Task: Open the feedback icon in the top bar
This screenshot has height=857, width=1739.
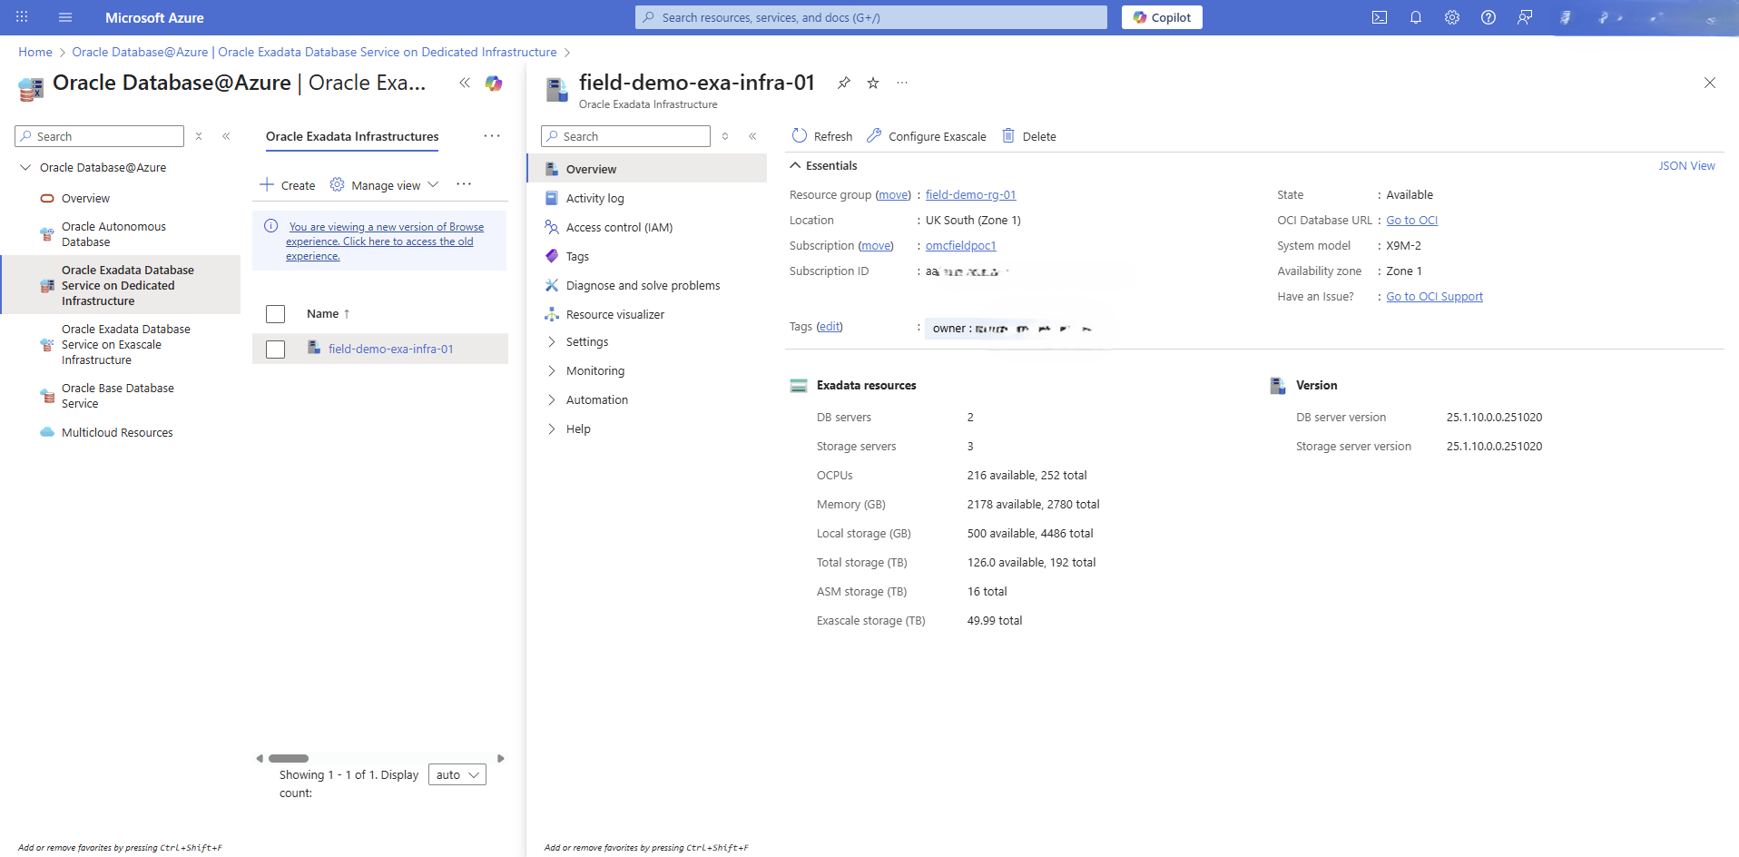Action: [x=1525, y=16]
